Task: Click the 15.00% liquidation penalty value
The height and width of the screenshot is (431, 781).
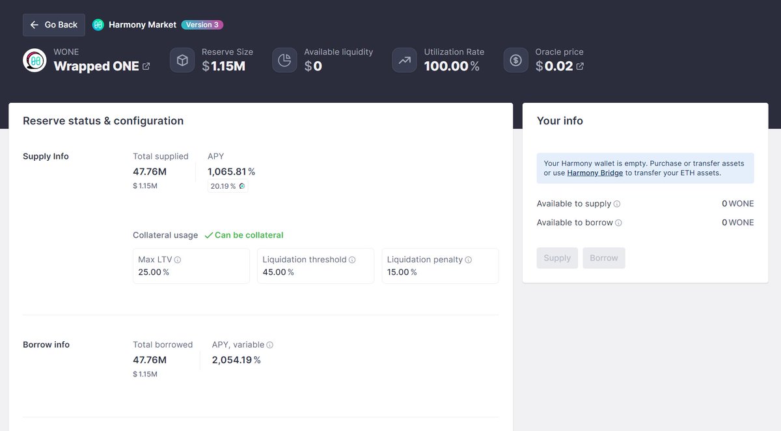Action: click(x=402, y=272)
